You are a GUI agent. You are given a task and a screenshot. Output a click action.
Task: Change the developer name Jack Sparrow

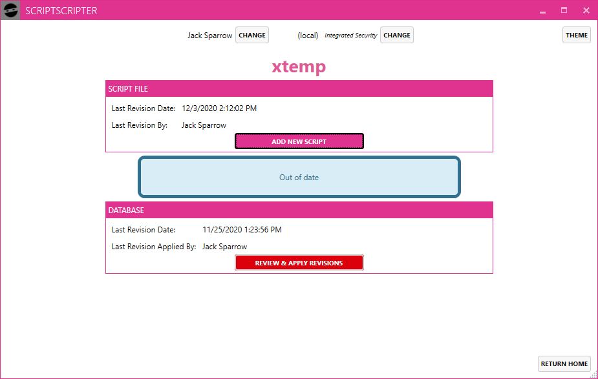click(252, 35)
